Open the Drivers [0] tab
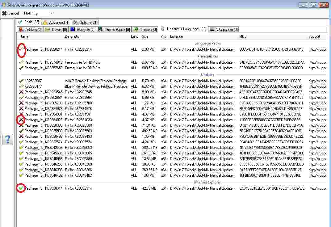The image size is (331, 227). point(56,30)
